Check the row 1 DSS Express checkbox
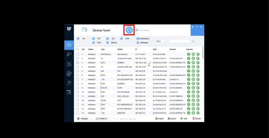This screenshot has width=269, height=138. [x=77, y=54]
